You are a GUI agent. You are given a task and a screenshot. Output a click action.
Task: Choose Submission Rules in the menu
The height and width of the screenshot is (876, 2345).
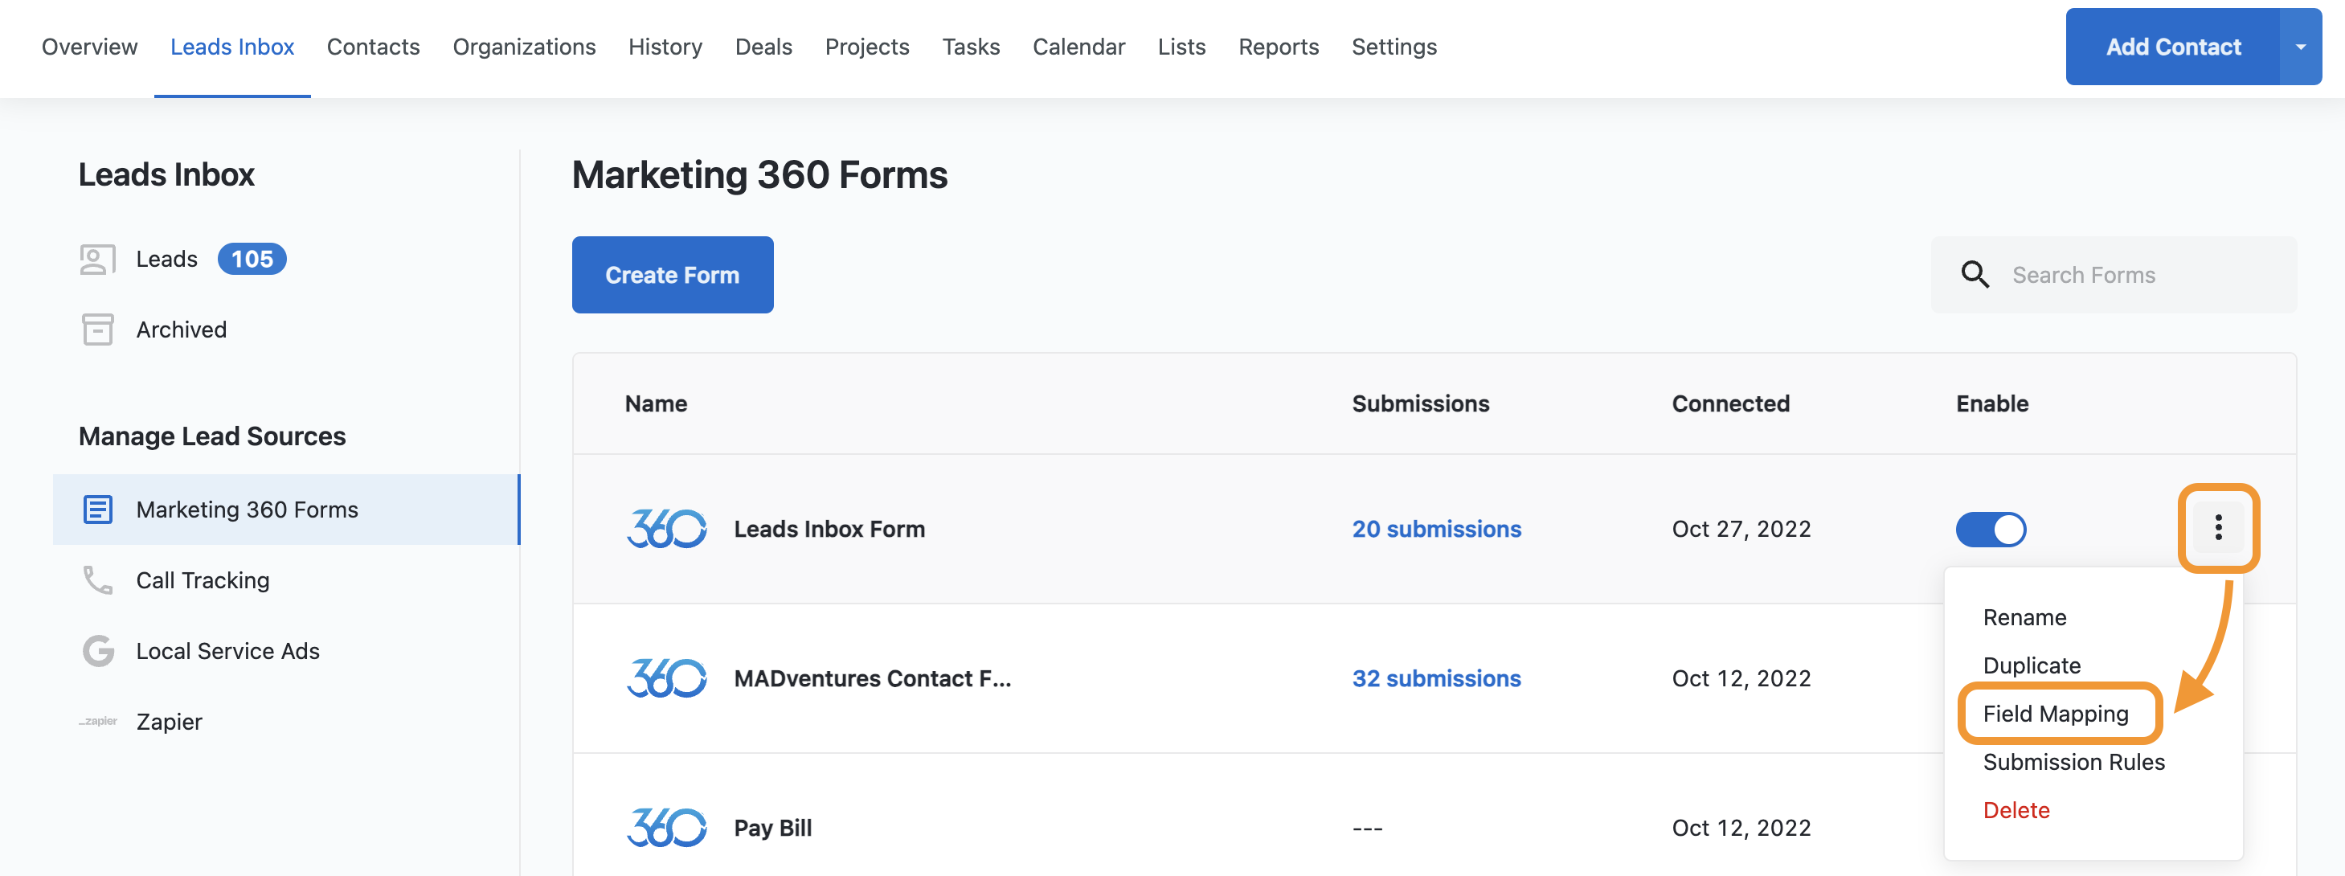[2073, 762]
